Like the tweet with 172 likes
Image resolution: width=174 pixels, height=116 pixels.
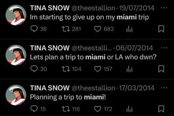[98, 109]
